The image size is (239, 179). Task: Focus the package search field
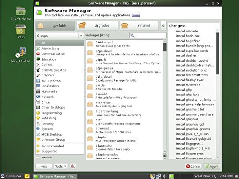point(148,35)
